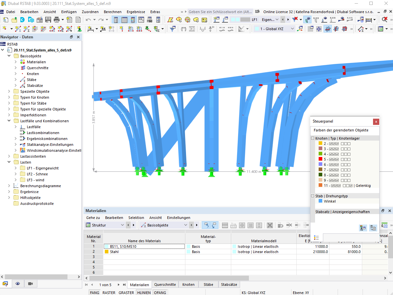Click the Undo arrow icon
Screen dimensions: 393x295
tap(88, 20)
